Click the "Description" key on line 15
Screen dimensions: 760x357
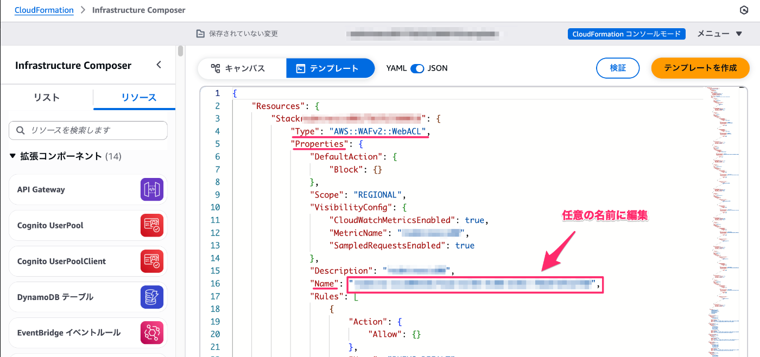pos(341,271)
